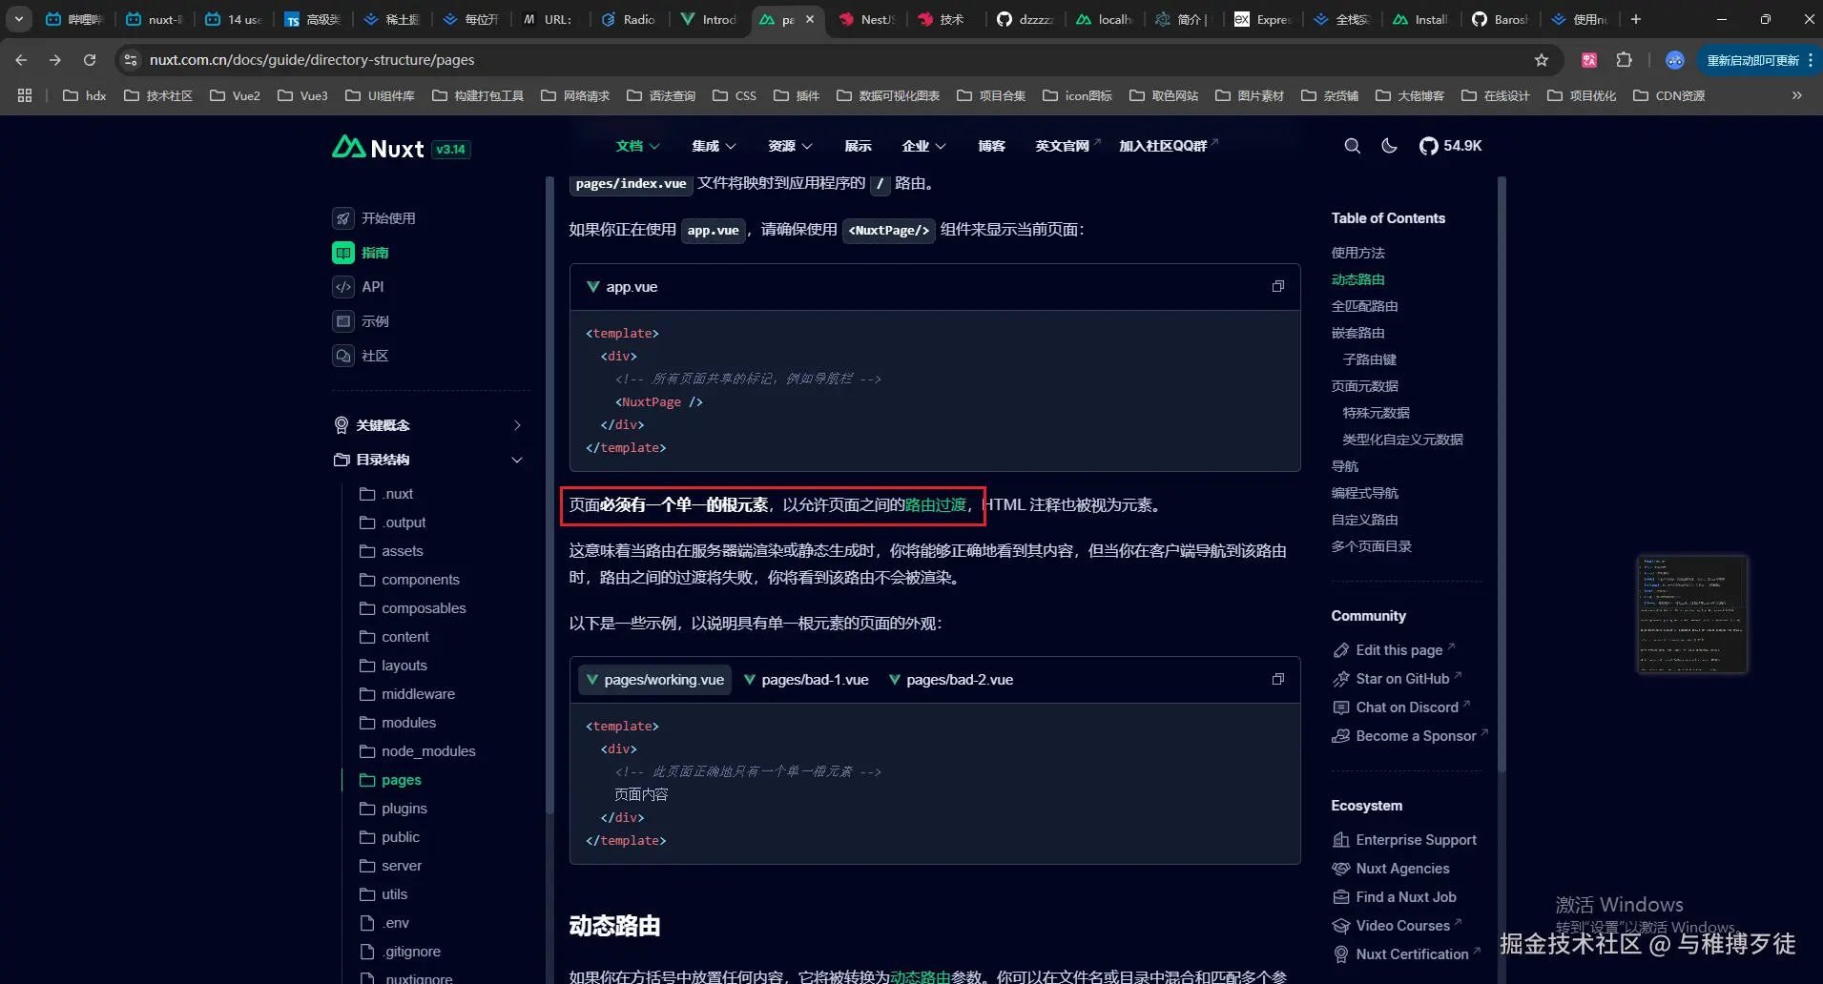Open the Chrome extensions puzzle icon
Image resolution: width=1823 pixels, height=984 pixels.
(x=1625, y=60)
